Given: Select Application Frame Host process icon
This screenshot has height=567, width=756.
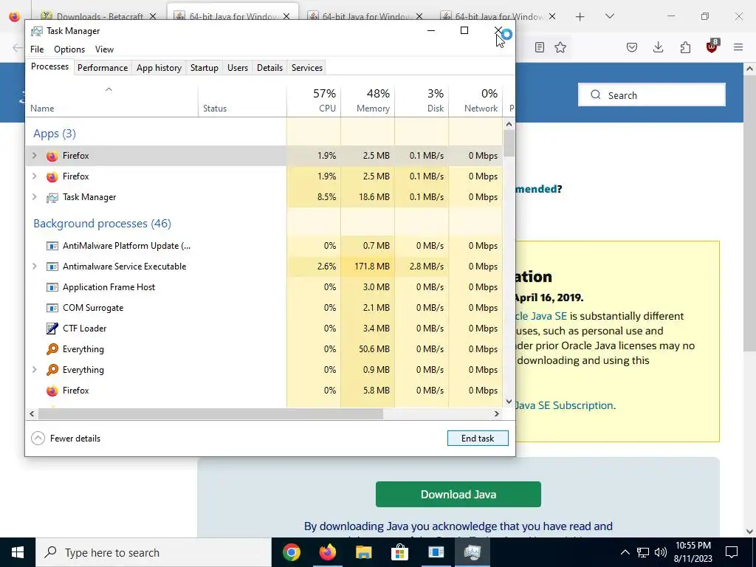Looking at the screenshot, I should tap(52, 287).
